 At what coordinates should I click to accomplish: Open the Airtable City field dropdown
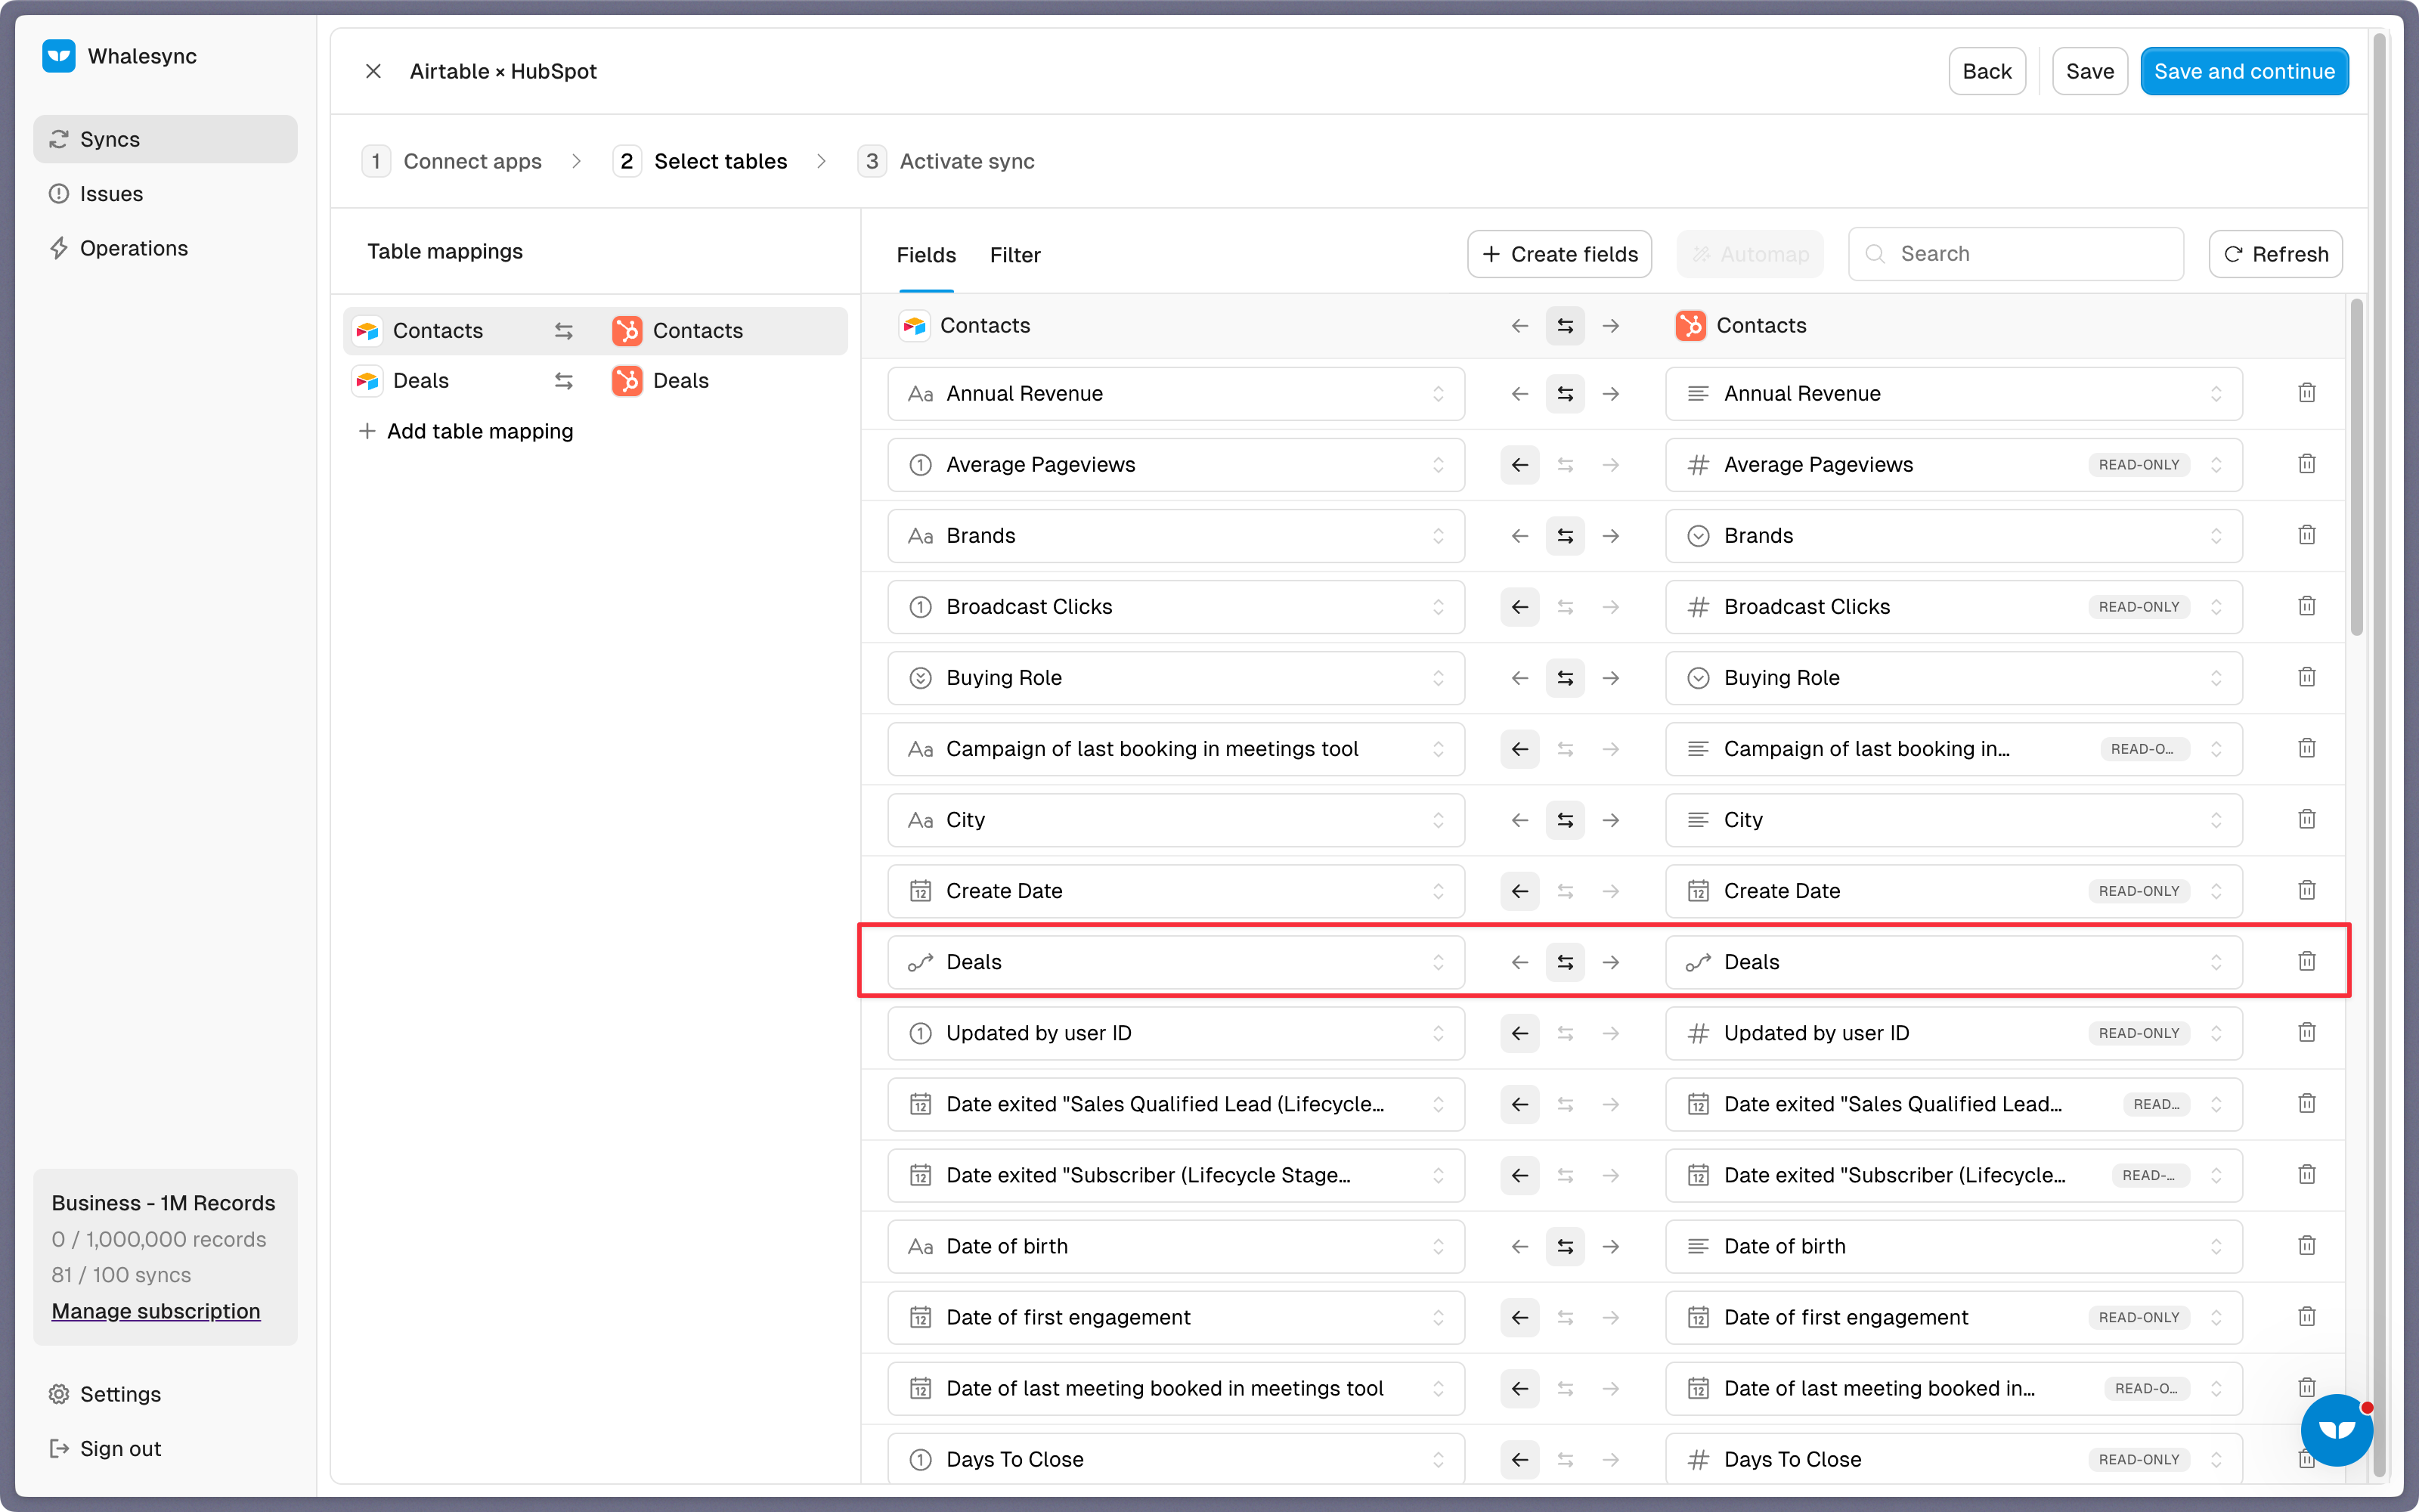[x=1175, y=820]
